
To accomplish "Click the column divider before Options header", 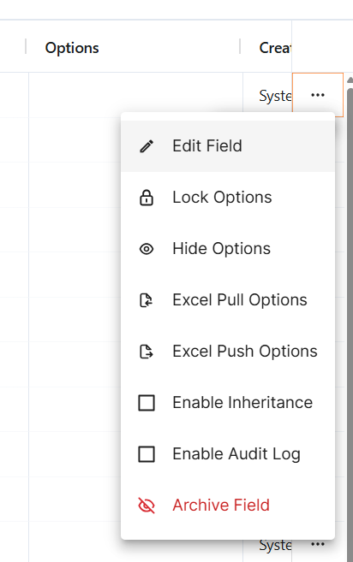I will click(x=26, y=46).
